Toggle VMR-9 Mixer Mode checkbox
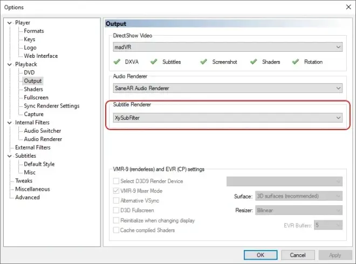Image resolution: width=356 pixels, height=264 pixels. (x=116, y=191)
